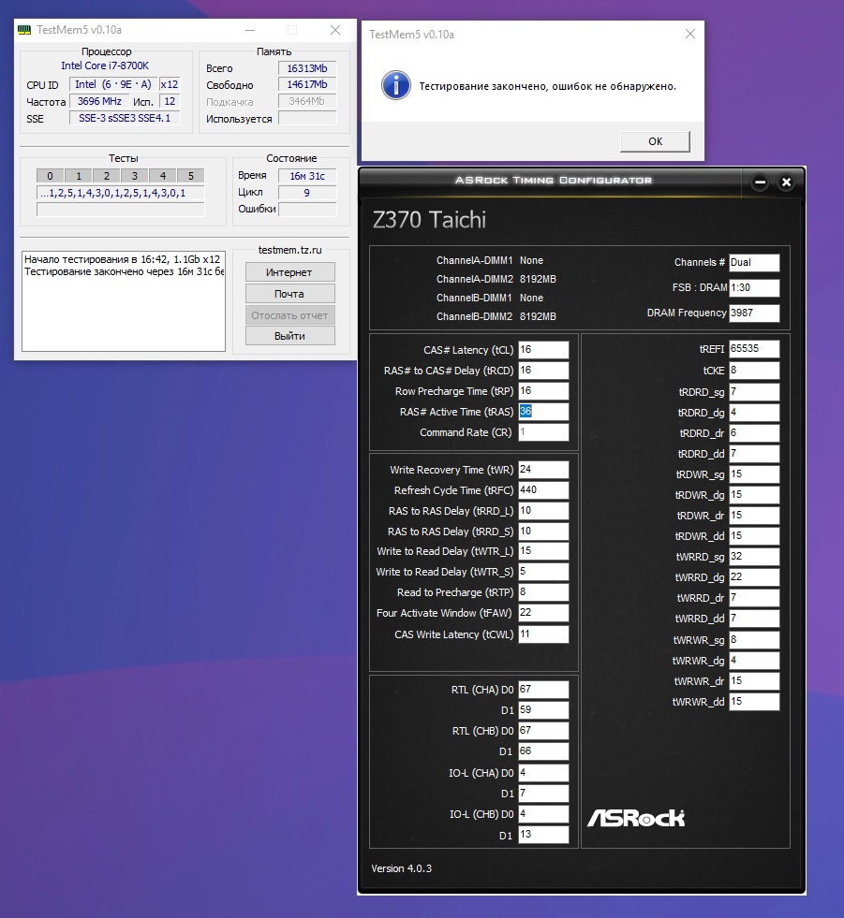Viewport: 844px width, 918px height.
Task: Click the tWTR_L value field
Action: click(x=543, y=551)
